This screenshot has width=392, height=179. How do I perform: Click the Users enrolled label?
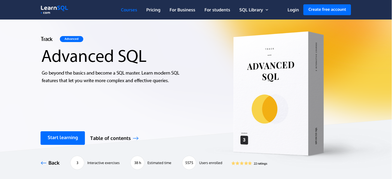click(x=211, y=163)
